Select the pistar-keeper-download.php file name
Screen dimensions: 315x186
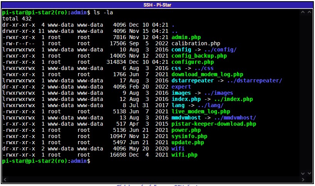pyautogui.click(x=214, y=124)
